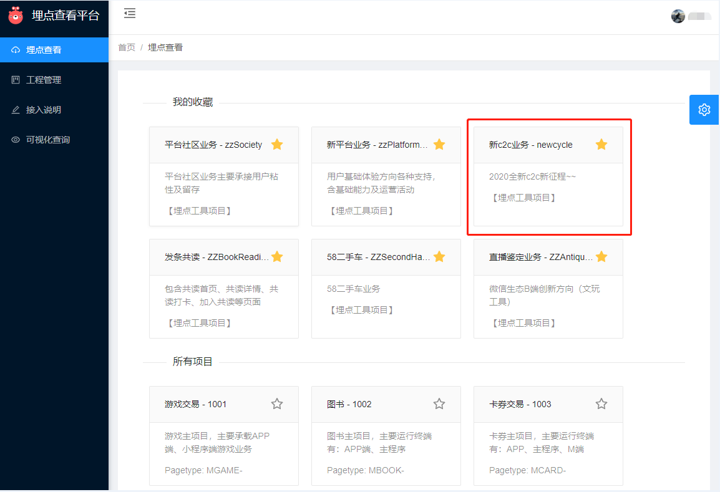Open the 新c2c业务 - newcycle card title
Image resolution: width=720 pixels, height=492 pixels.
[x=531, y=145]
